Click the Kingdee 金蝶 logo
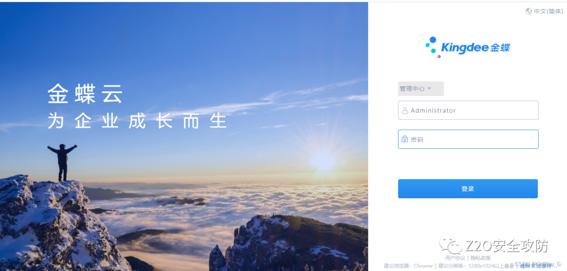This screenshot has width=567, height=271. point(468,47)
